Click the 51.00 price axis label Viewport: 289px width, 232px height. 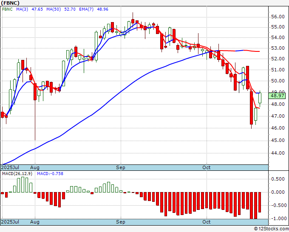278,70
